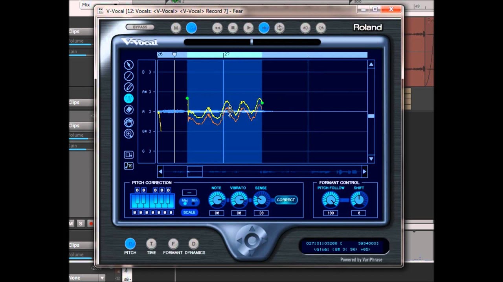Start playback with the Play button
This screenshot has width=503, height=282.
coord(248,28)
